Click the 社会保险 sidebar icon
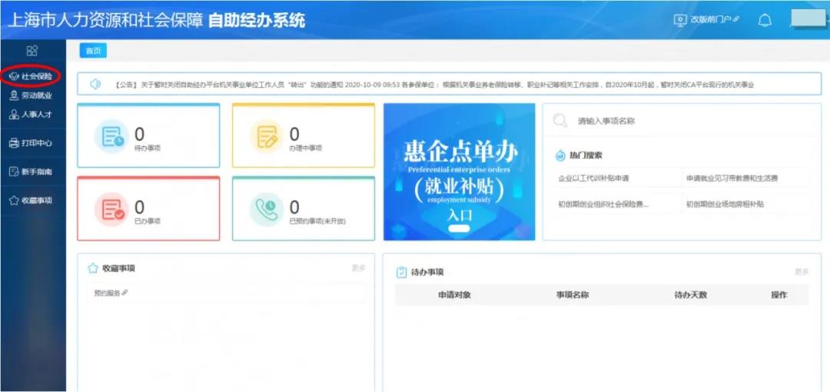The image size is (830, 392). pos(15,76)
